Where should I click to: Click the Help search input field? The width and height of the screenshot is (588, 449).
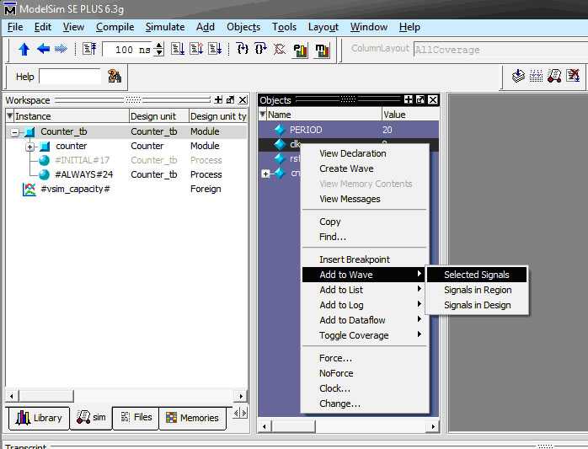click(x=70, y=76)
